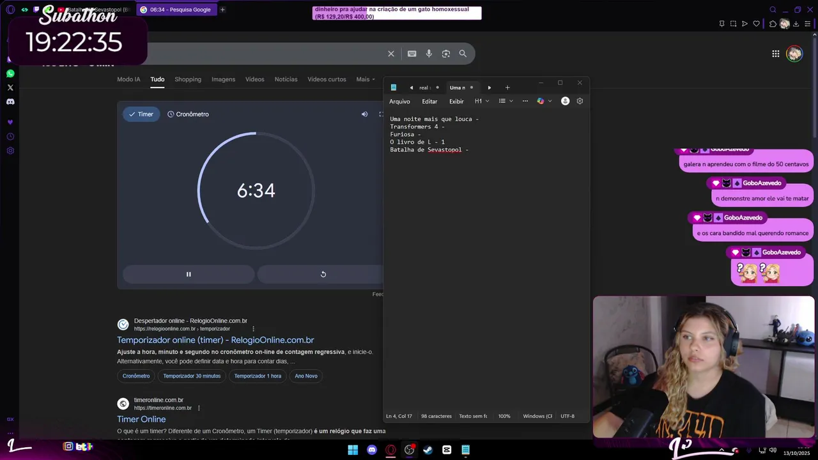The width and height of the screenshot is (818, 460).
Task: Open CapCut from taskbar
Action: click(447, 450)
